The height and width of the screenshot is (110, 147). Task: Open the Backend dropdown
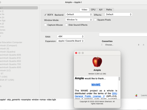tap(79, 14)
